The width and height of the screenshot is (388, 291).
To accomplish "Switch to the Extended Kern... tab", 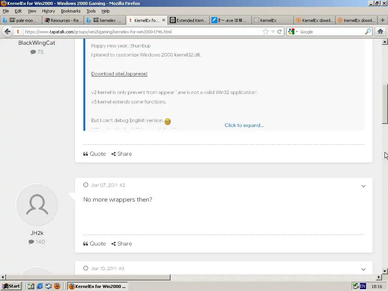I will coord(189,20).
